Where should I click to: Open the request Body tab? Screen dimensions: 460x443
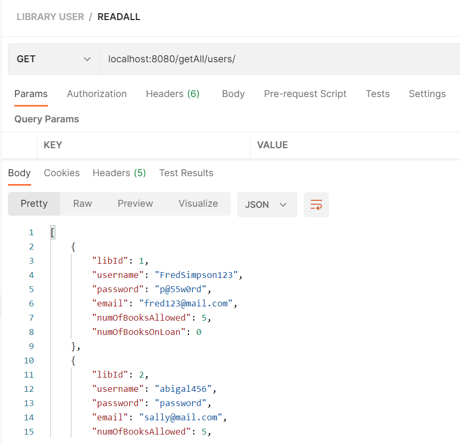click(x=233, y=94)
